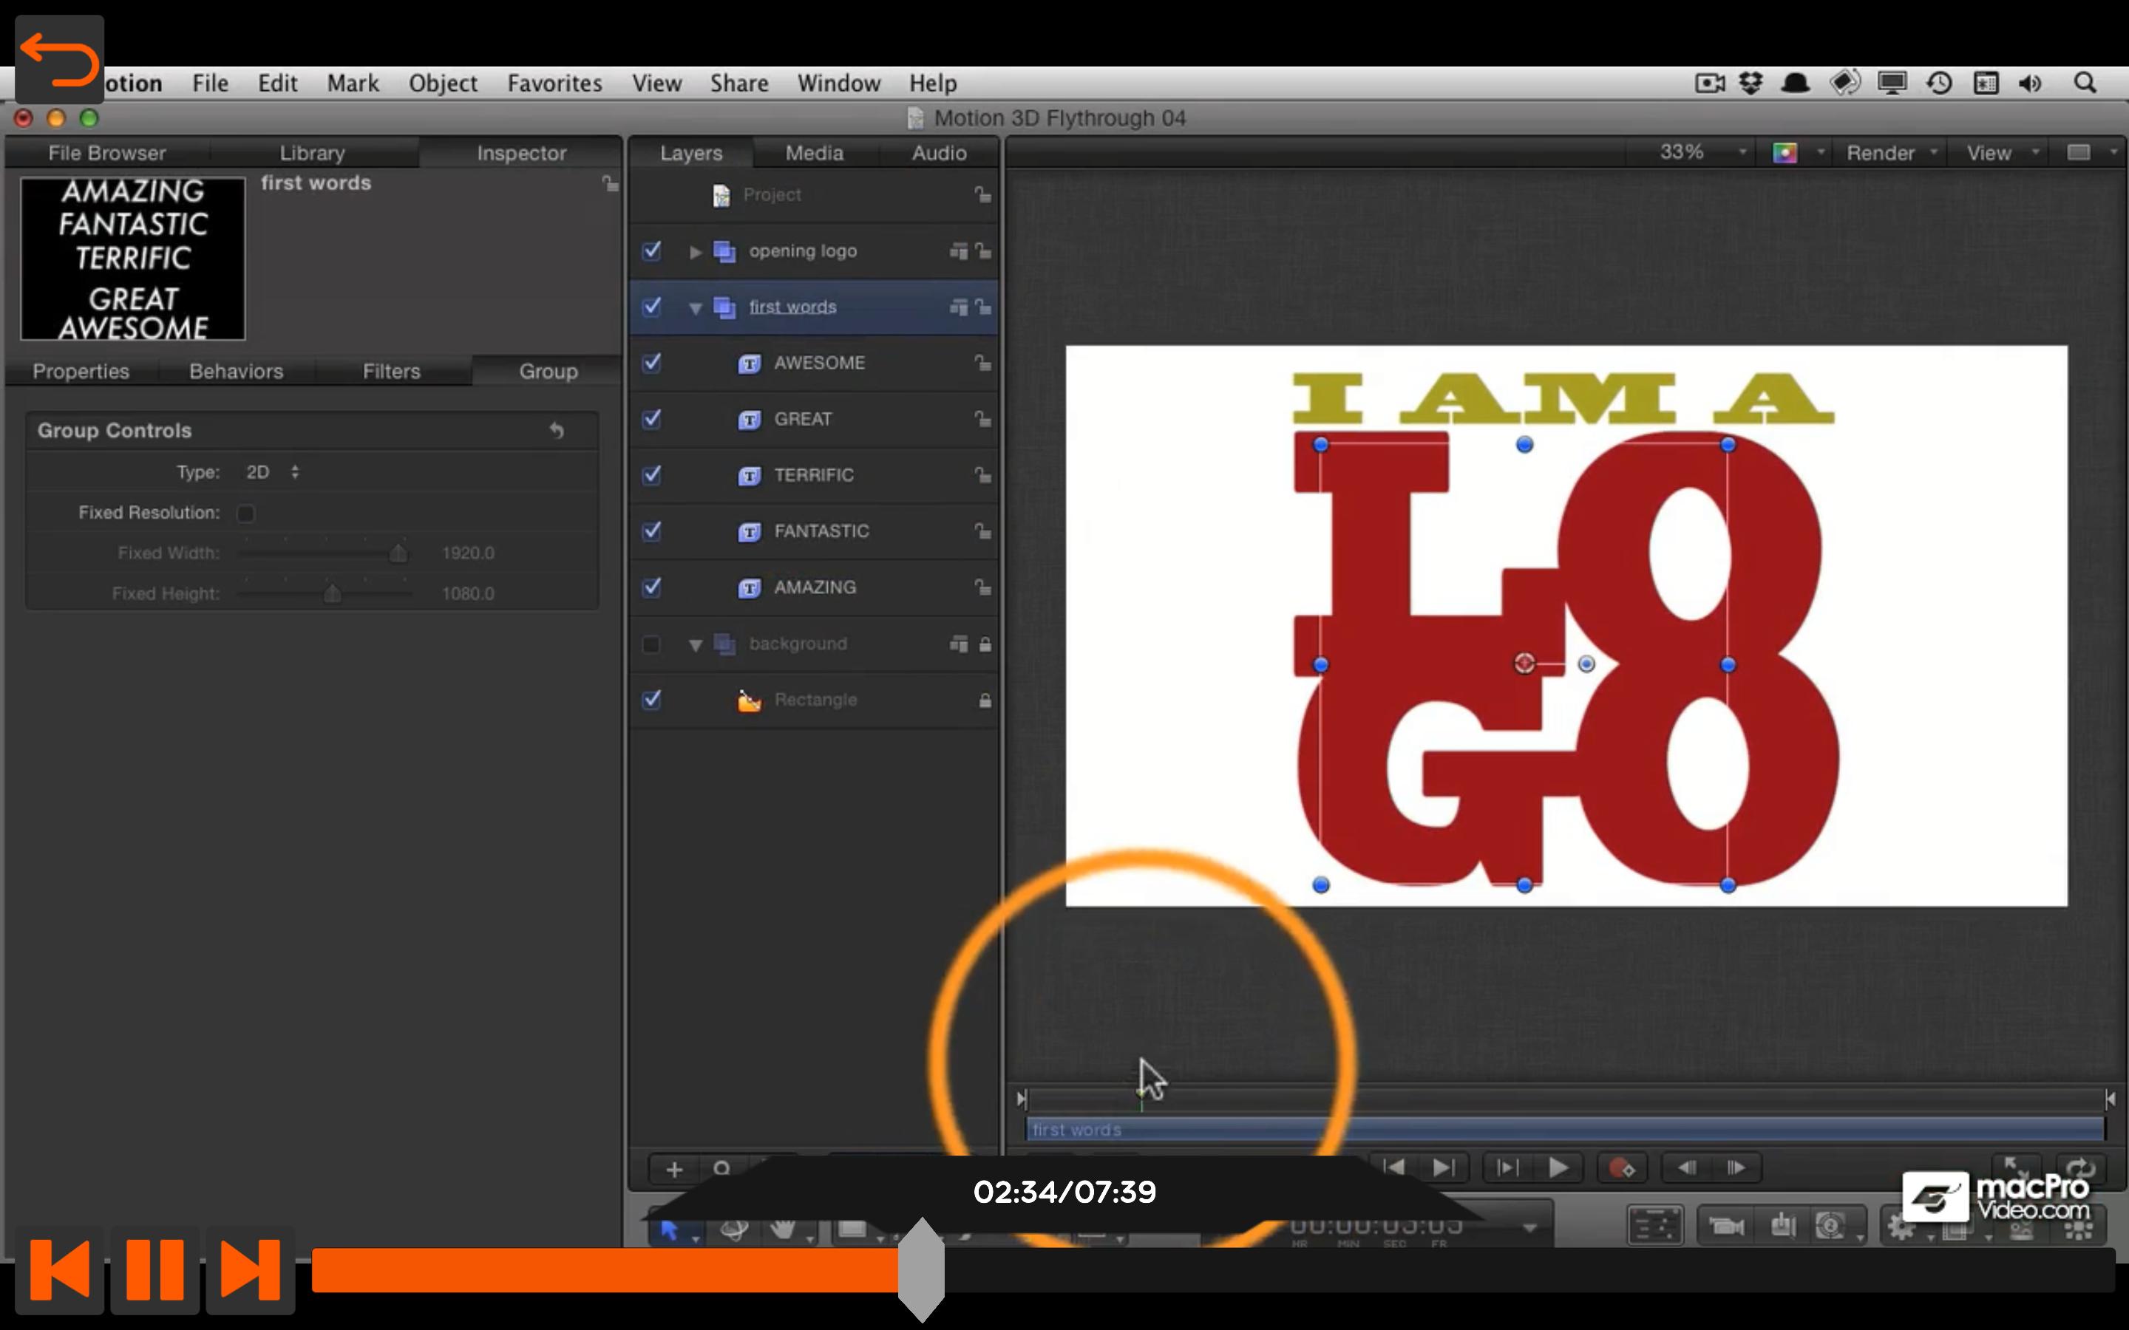The height and width of the screenshot is (1330, 2129).
Task: Open the Media tab
Action: pos(814,153)
